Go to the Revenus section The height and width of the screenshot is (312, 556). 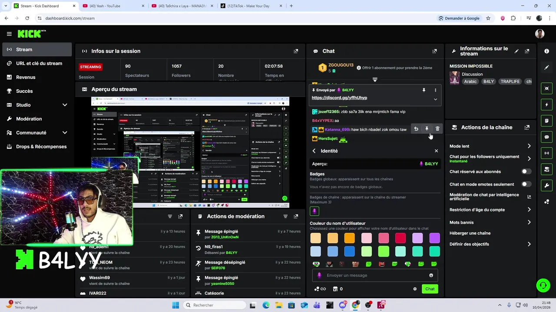coord(37,77)
